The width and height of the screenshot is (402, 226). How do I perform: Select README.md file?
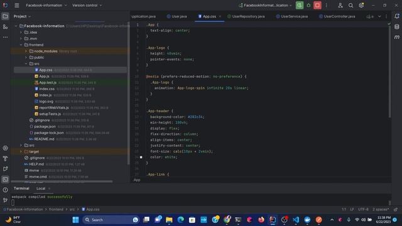tap(44, 139)
